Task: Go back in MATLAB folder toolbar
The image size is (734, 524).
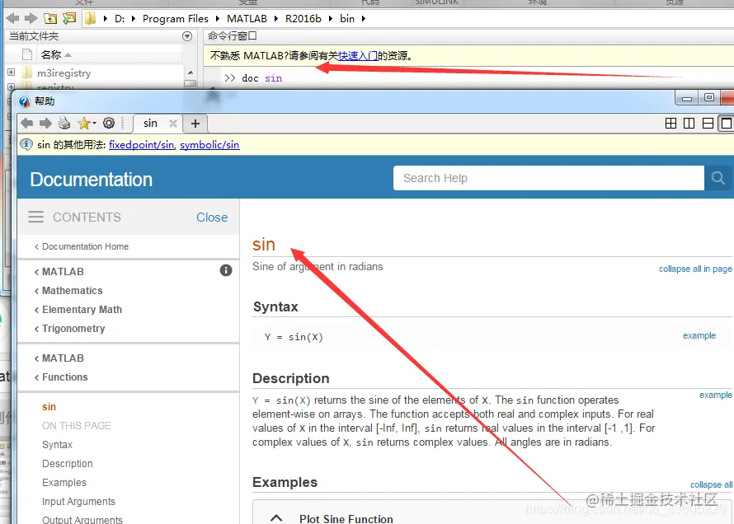Action: 12,19
